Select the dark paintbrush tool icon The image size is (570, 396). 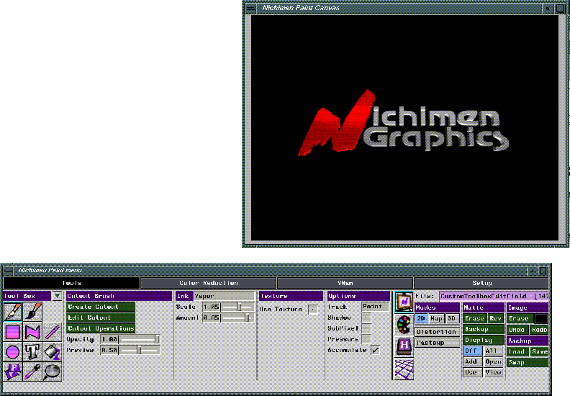32,312
